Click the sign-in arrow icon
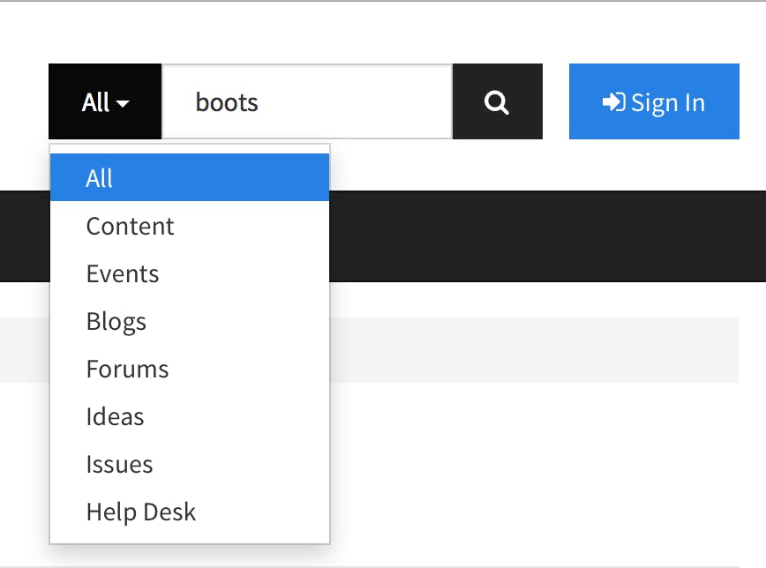 [x=613, y=102]
